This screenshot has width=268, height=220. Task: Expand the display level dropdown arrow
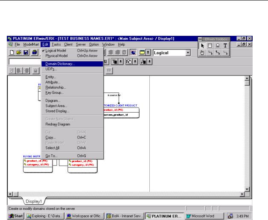[148, 52]
